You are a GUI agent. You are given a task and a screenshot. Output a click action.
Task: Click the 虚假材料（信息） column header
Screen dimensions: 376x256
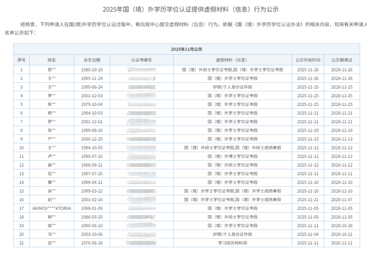coord(232,59)
